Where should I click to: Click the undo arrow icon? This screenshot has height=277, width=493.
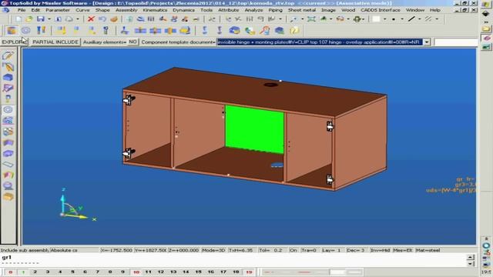(102, 18)
